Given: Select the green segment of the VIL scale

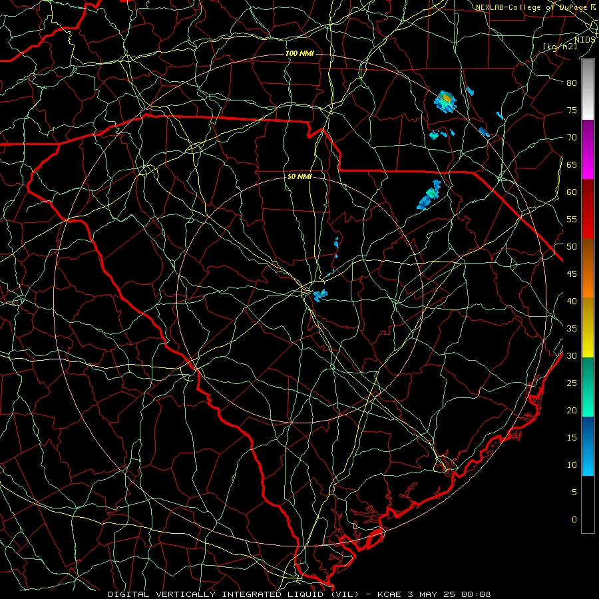Looking at the screenshot, I should pos(588,387).
